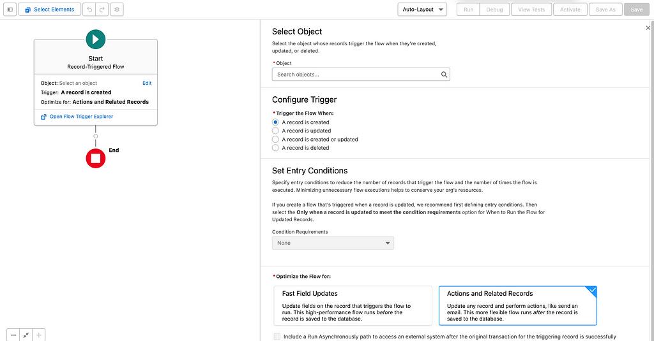Click the Select Elements button
Image resolution: width=654 pixels, height=341 pixels.
[x=49, y=10]
